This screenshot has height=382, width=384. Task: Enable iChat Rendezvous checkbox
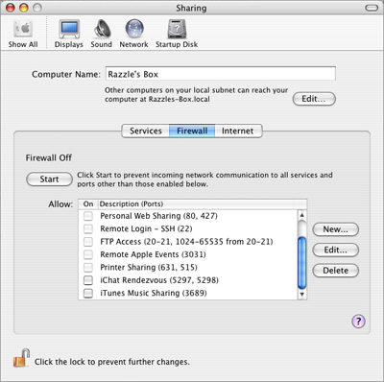(x=88, y=280)
